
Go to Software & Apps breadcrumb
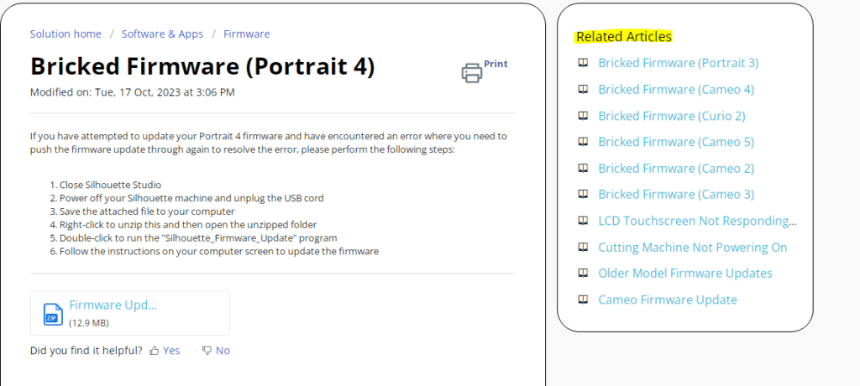pos(162,34)
